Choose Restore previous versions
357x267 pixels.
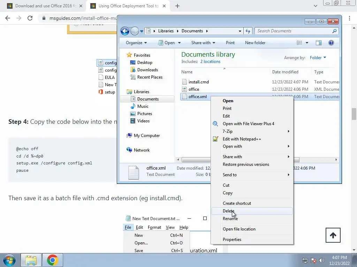[252, 164]
